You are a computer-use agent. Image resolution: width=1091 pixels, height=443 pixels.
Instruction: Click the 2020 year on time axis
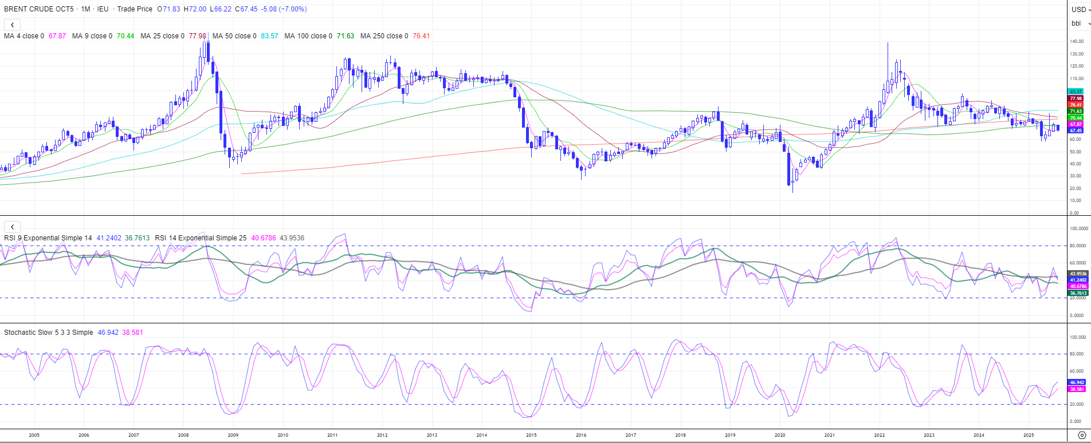pos(780,435)
